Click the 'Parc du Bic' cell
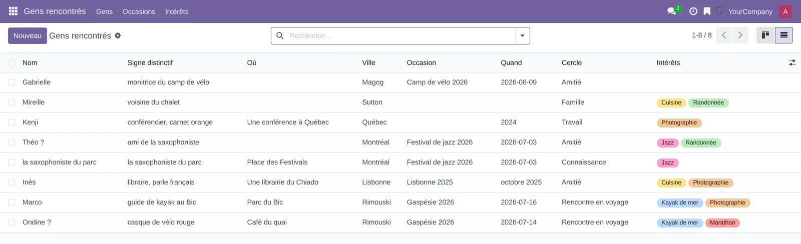The height and width of the screenshot is (244, 801). [265, 202]
